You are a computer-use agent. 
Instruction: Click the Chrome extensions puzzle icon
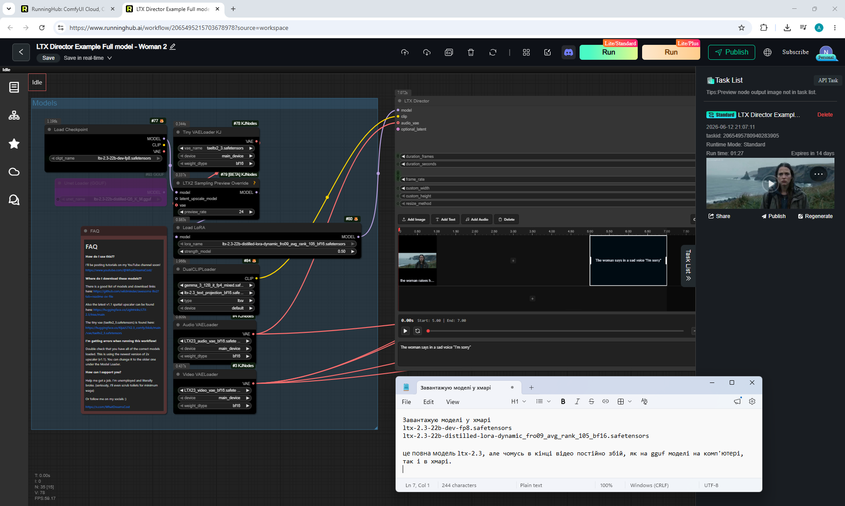pyautogui.click(x=764, y=28)
